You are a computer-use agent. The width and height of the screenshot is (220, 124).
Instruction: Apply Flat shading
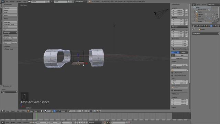tap(14, 38)
